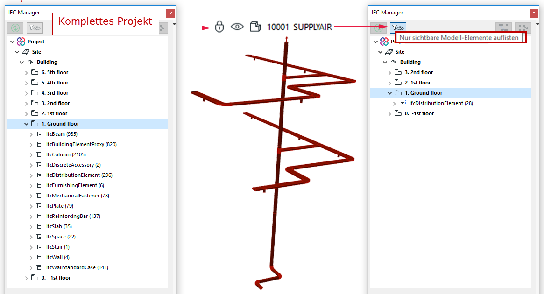
Task: Select the refresh icon in right IFC Manager
Action: pos(378,28)
